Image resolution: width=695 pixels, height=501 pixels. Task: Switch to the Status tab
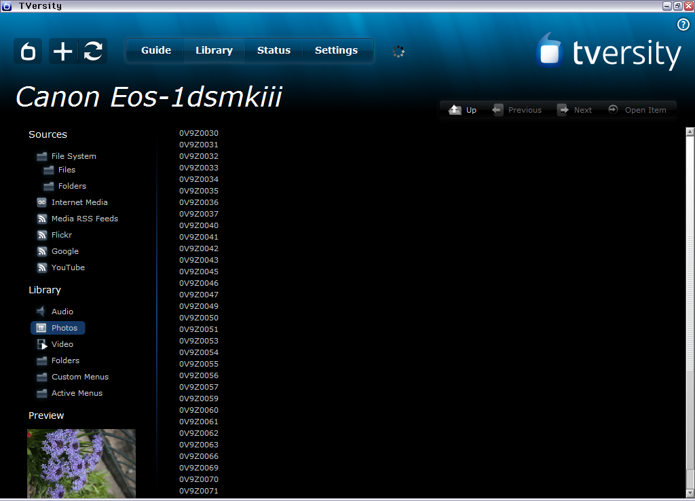(x=274, y=50)
